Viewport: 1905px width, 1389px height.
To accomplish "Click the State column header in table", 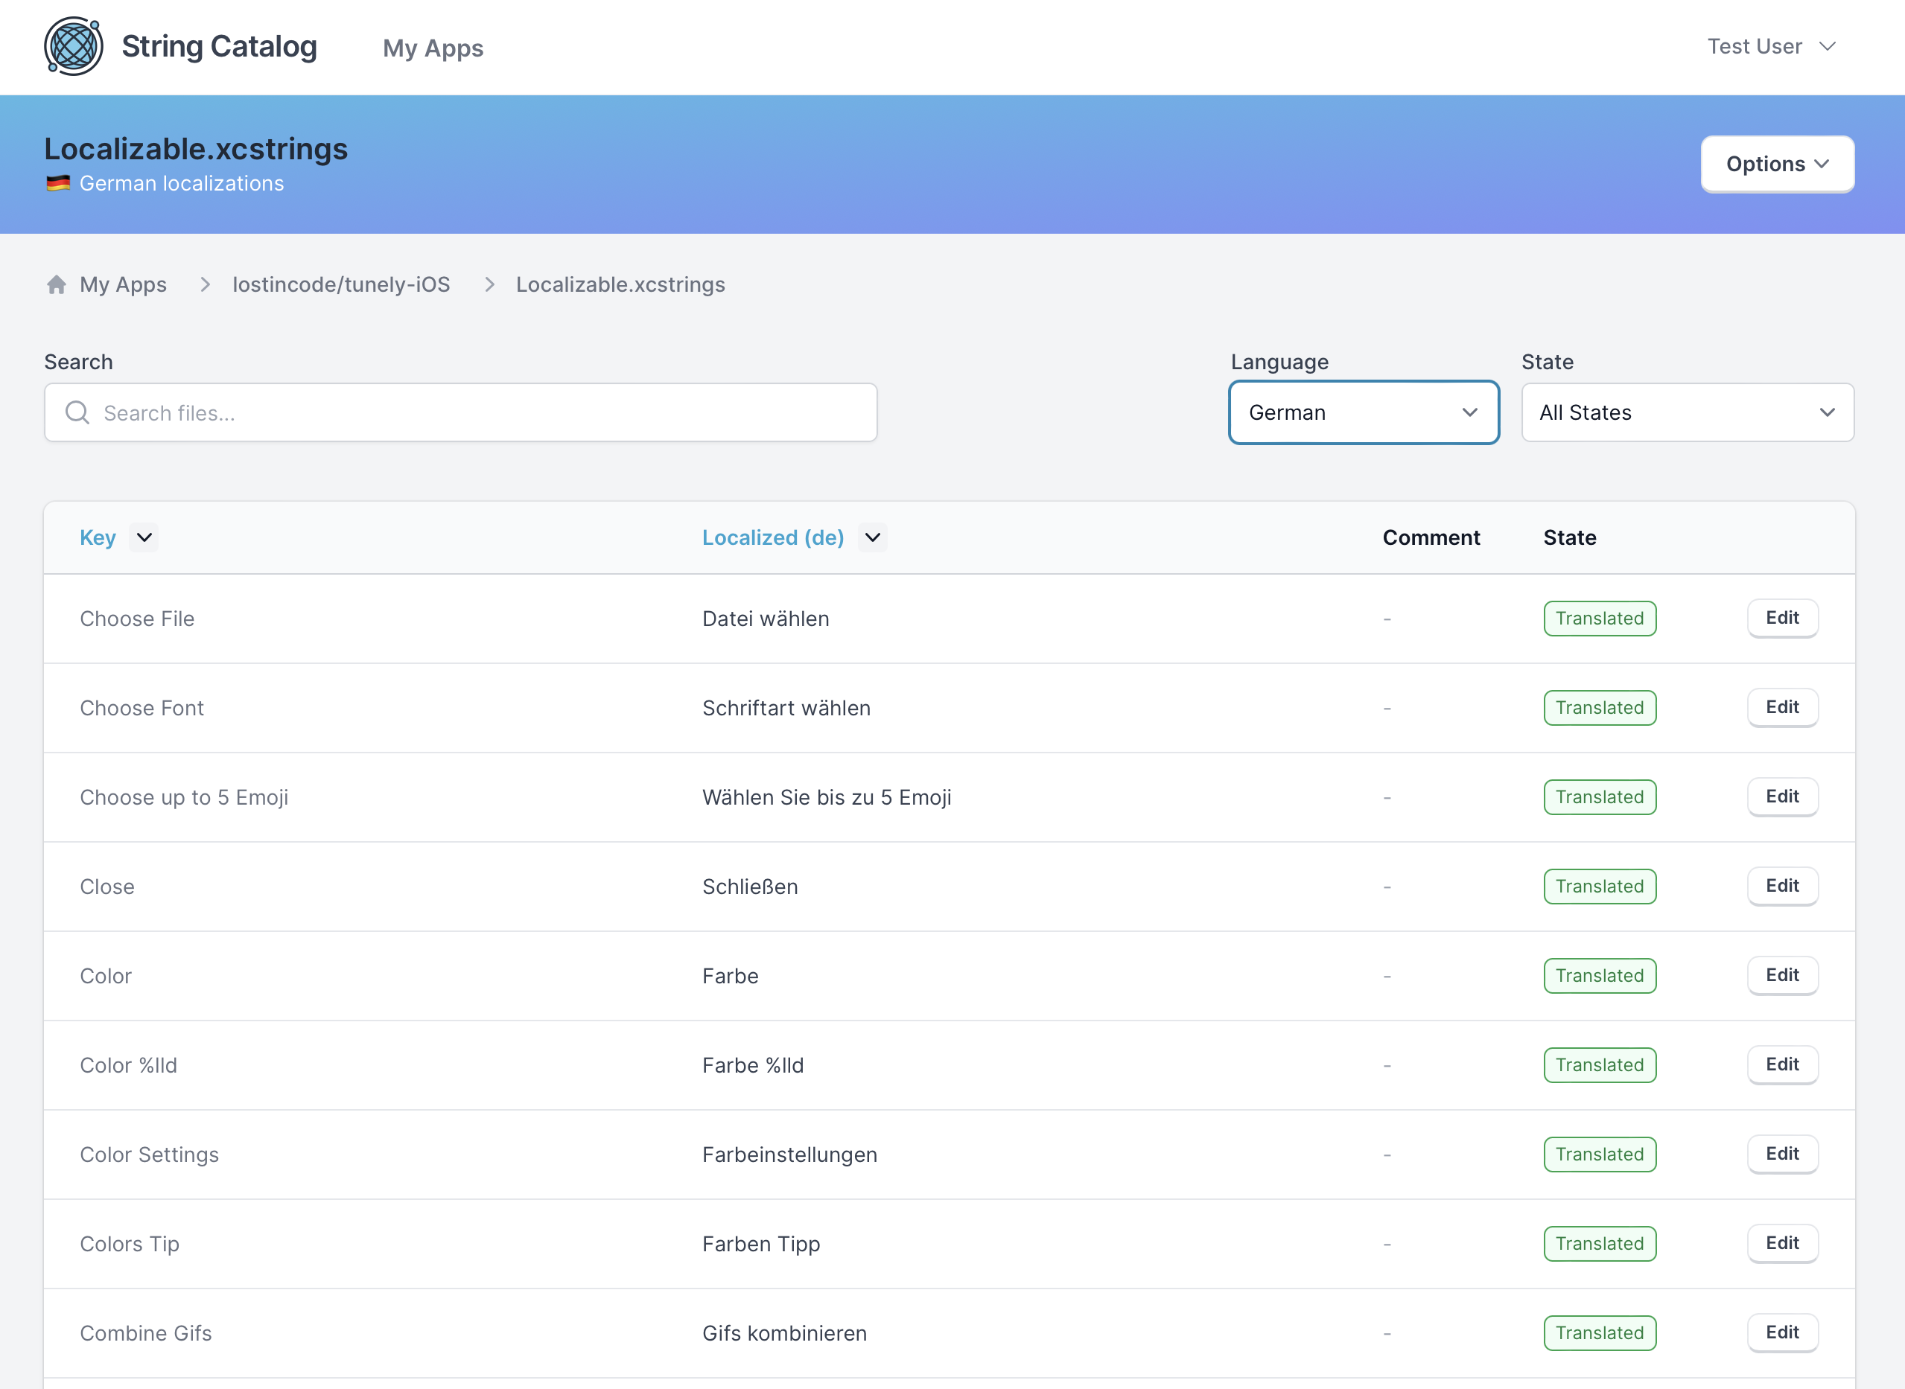I will [x=1569, y=537].
